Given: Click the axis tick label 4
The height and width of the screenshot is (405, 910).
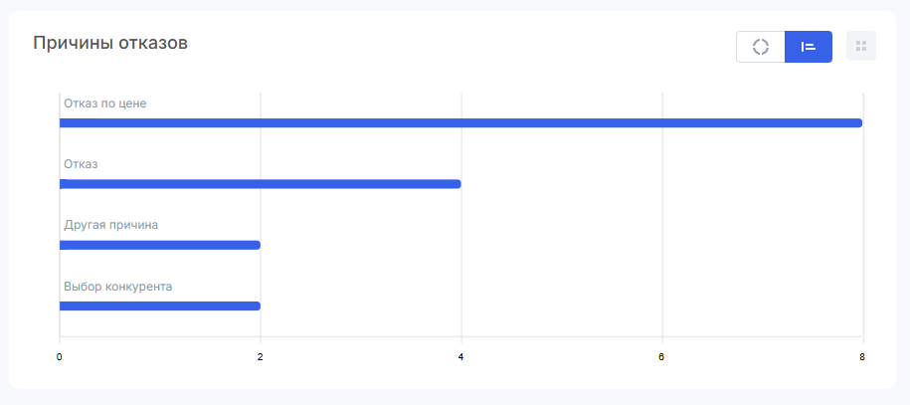Looking at the screenshot, I should (x=460, y=357).
